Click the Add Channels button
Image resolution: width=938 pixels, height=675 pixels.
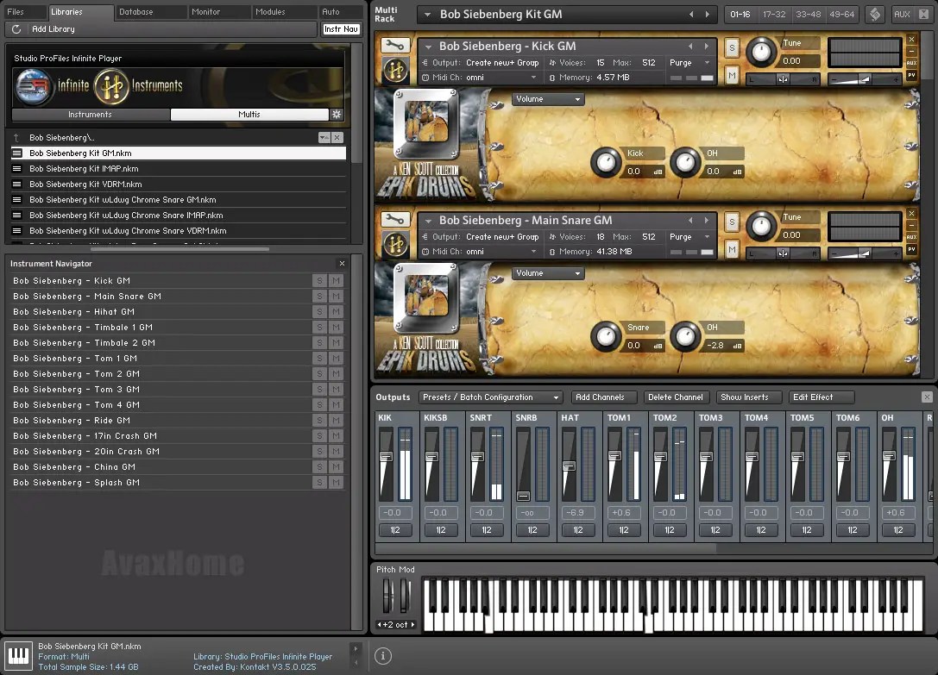(x=603, y=397)
